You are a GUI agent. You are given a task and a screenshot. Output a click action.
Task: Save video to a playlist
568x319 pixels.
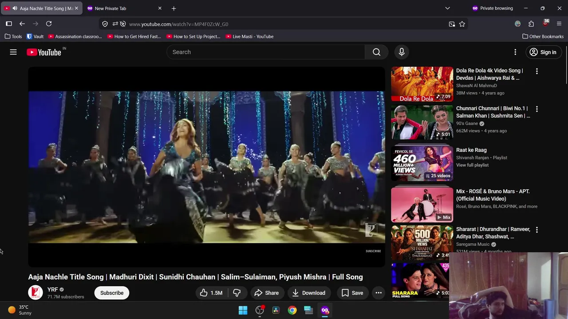[352, 293]
